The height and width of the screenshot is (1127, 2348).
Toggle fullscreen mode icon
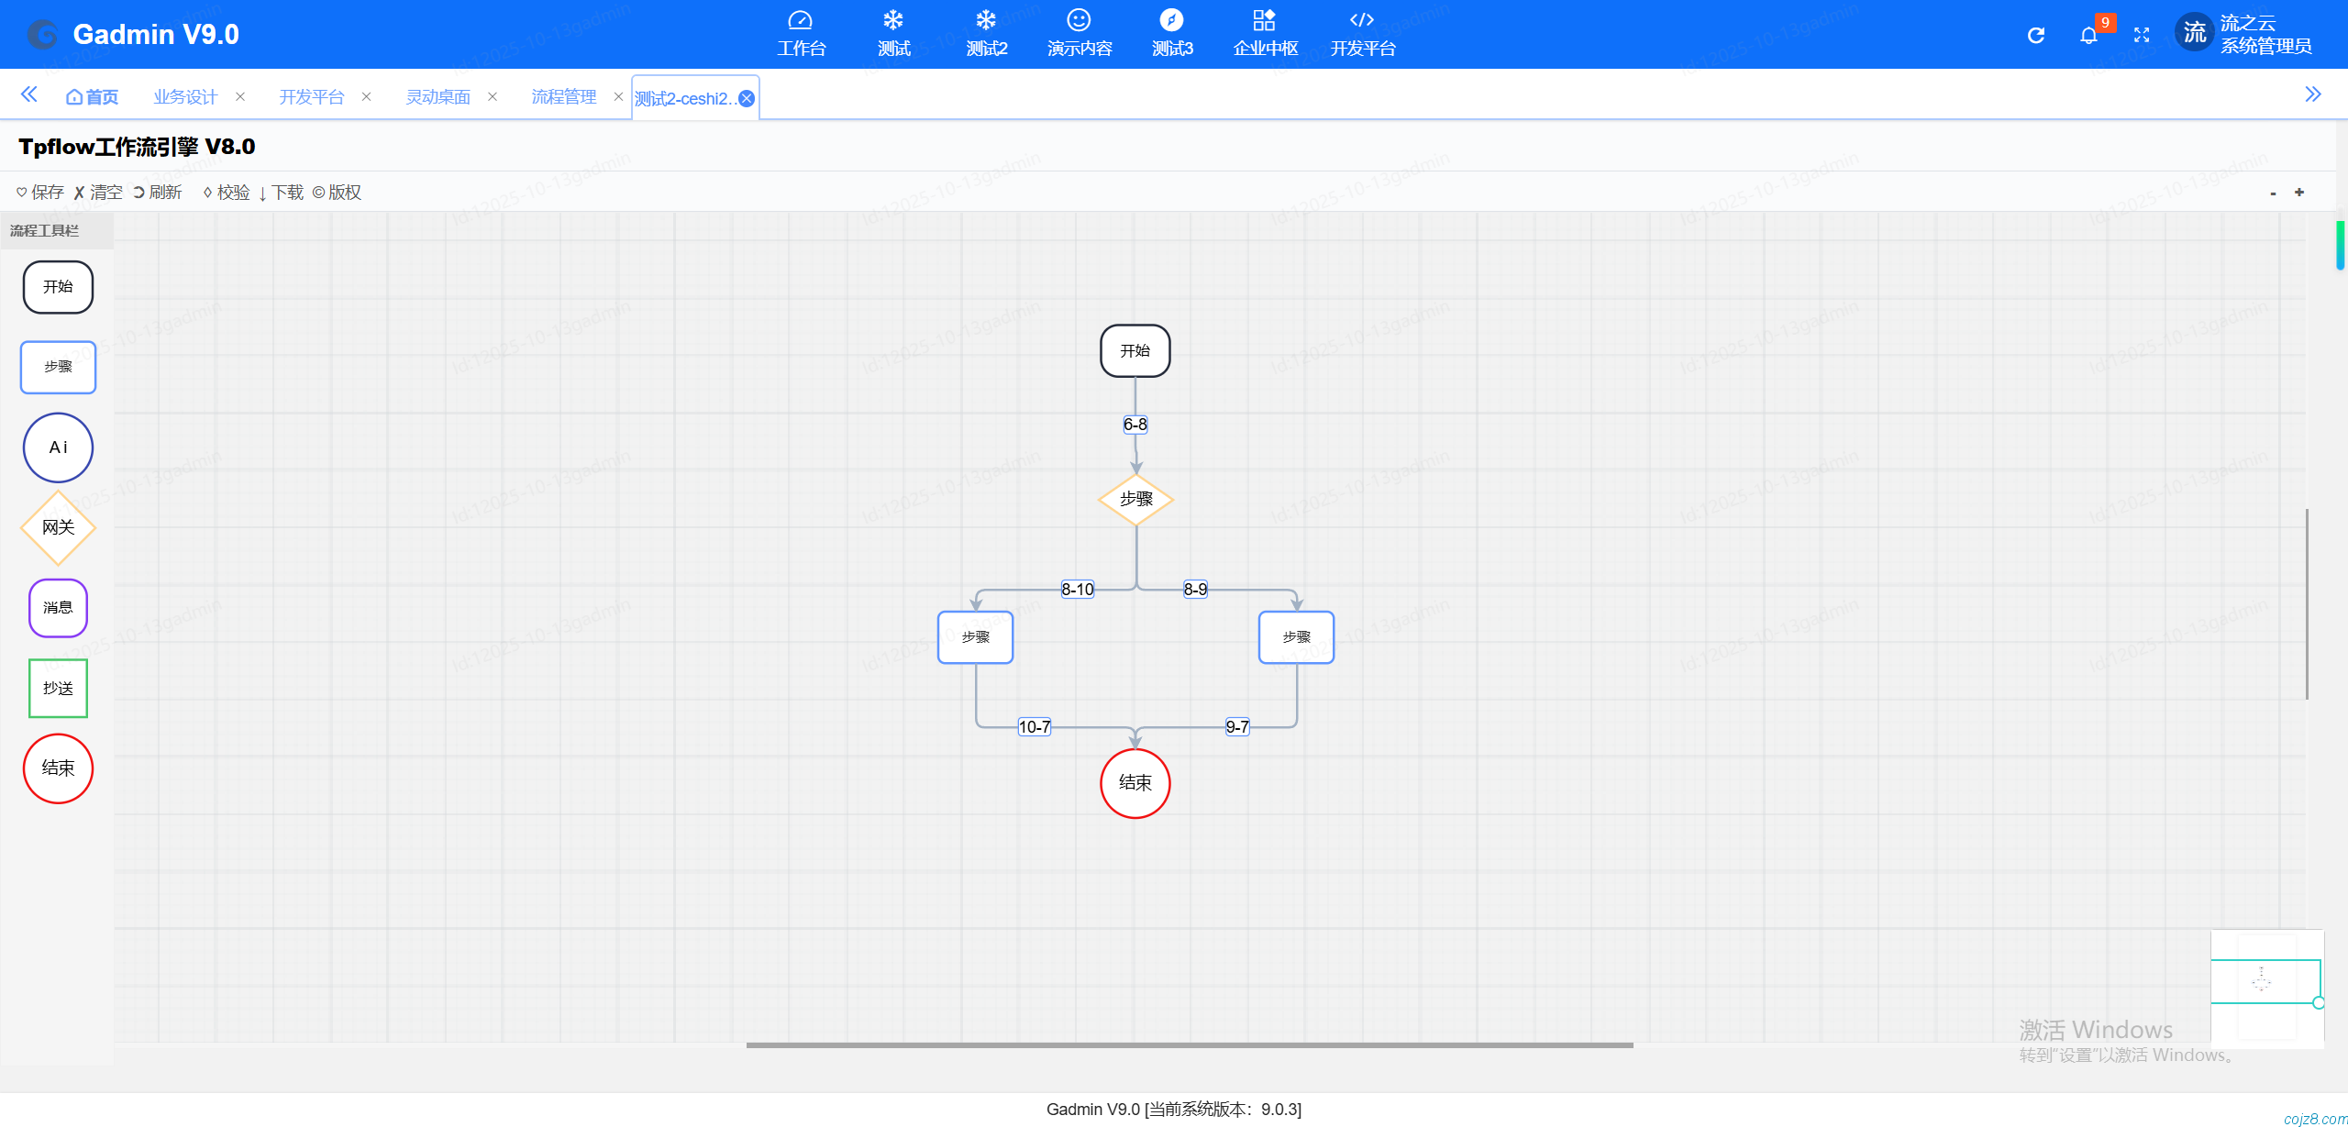click(x=2142, y=36)
